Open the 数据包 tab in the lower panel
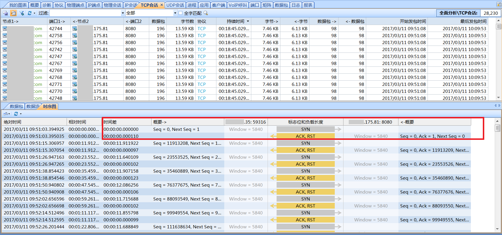502x235 pixels. 16,106
